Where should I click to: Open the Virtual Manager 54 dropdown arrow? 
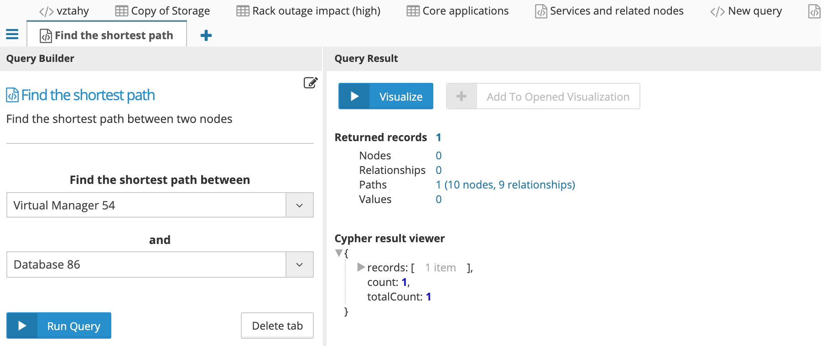pyautogui.click(x=300, y=205)
